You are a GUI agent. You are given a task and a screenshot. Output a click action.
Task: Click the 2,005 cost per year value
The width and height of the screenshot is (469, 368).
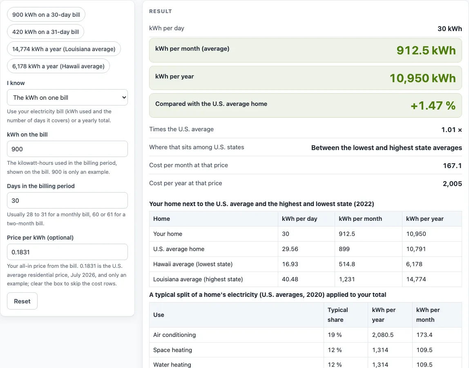(x=452, y=184)
